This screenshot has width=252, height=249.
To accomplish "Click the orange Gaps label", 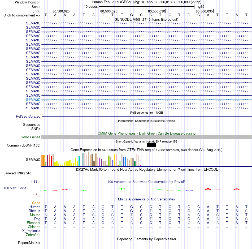I will tap(36, 203).
